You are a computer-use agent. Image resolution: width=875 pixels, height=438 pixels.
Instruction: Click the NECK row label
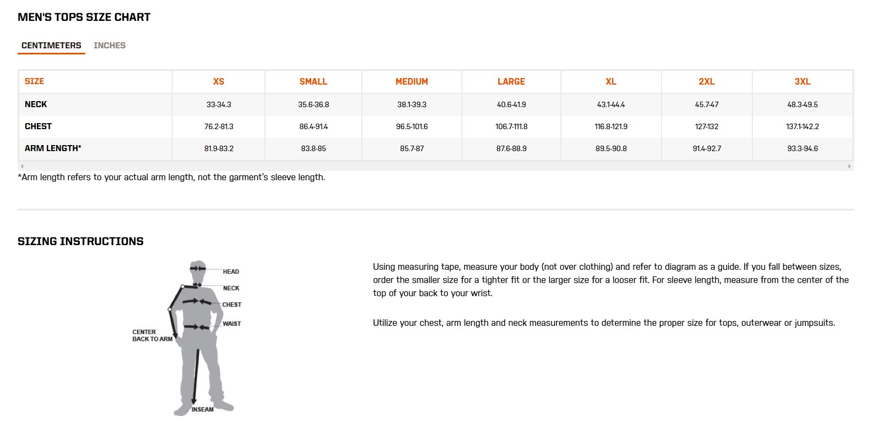[36, 104]
